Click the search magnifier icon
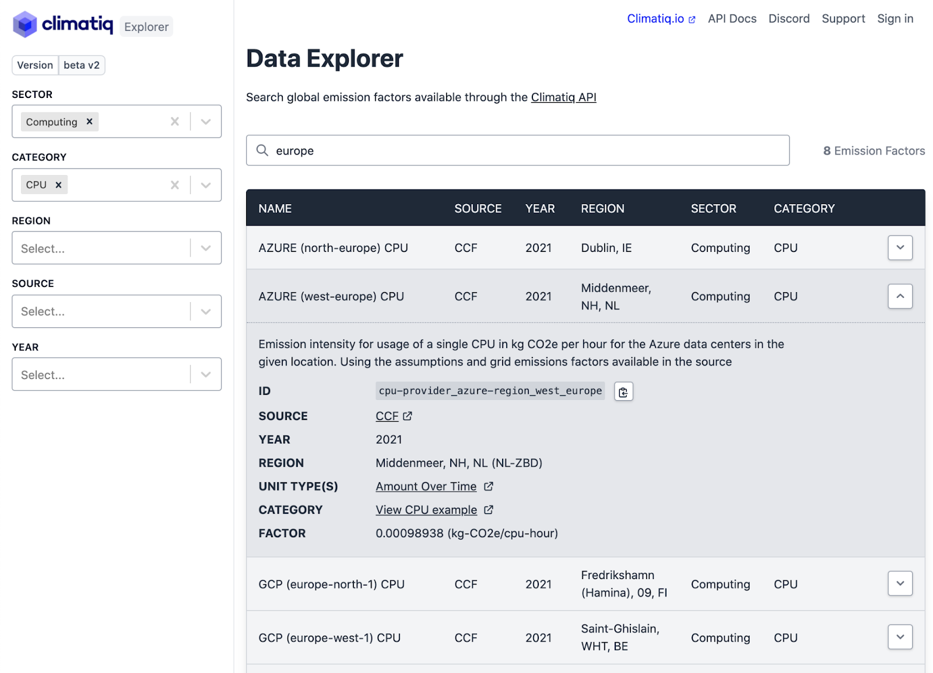The height and width of the screenshot is (673, 933). coord(262,150)
